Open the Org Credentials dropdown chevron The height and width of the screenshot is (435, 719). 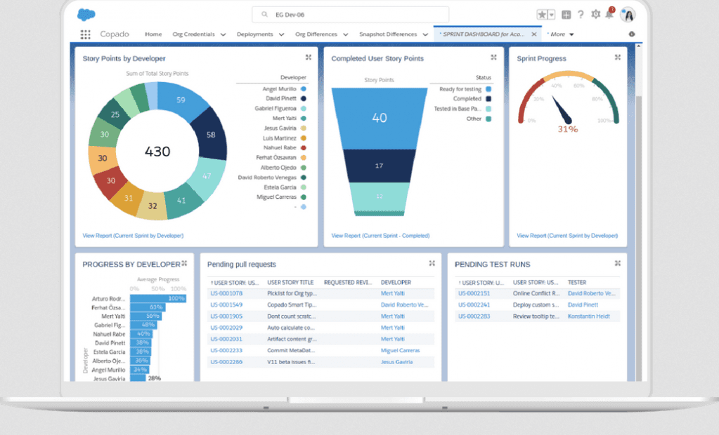coord(224,34)
